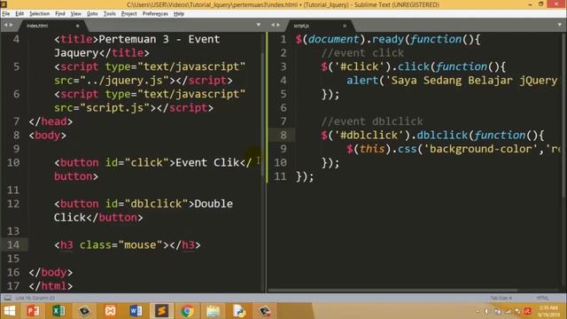Open the View menu
This screenshot has height=319, width=567.
click(75, 14)
